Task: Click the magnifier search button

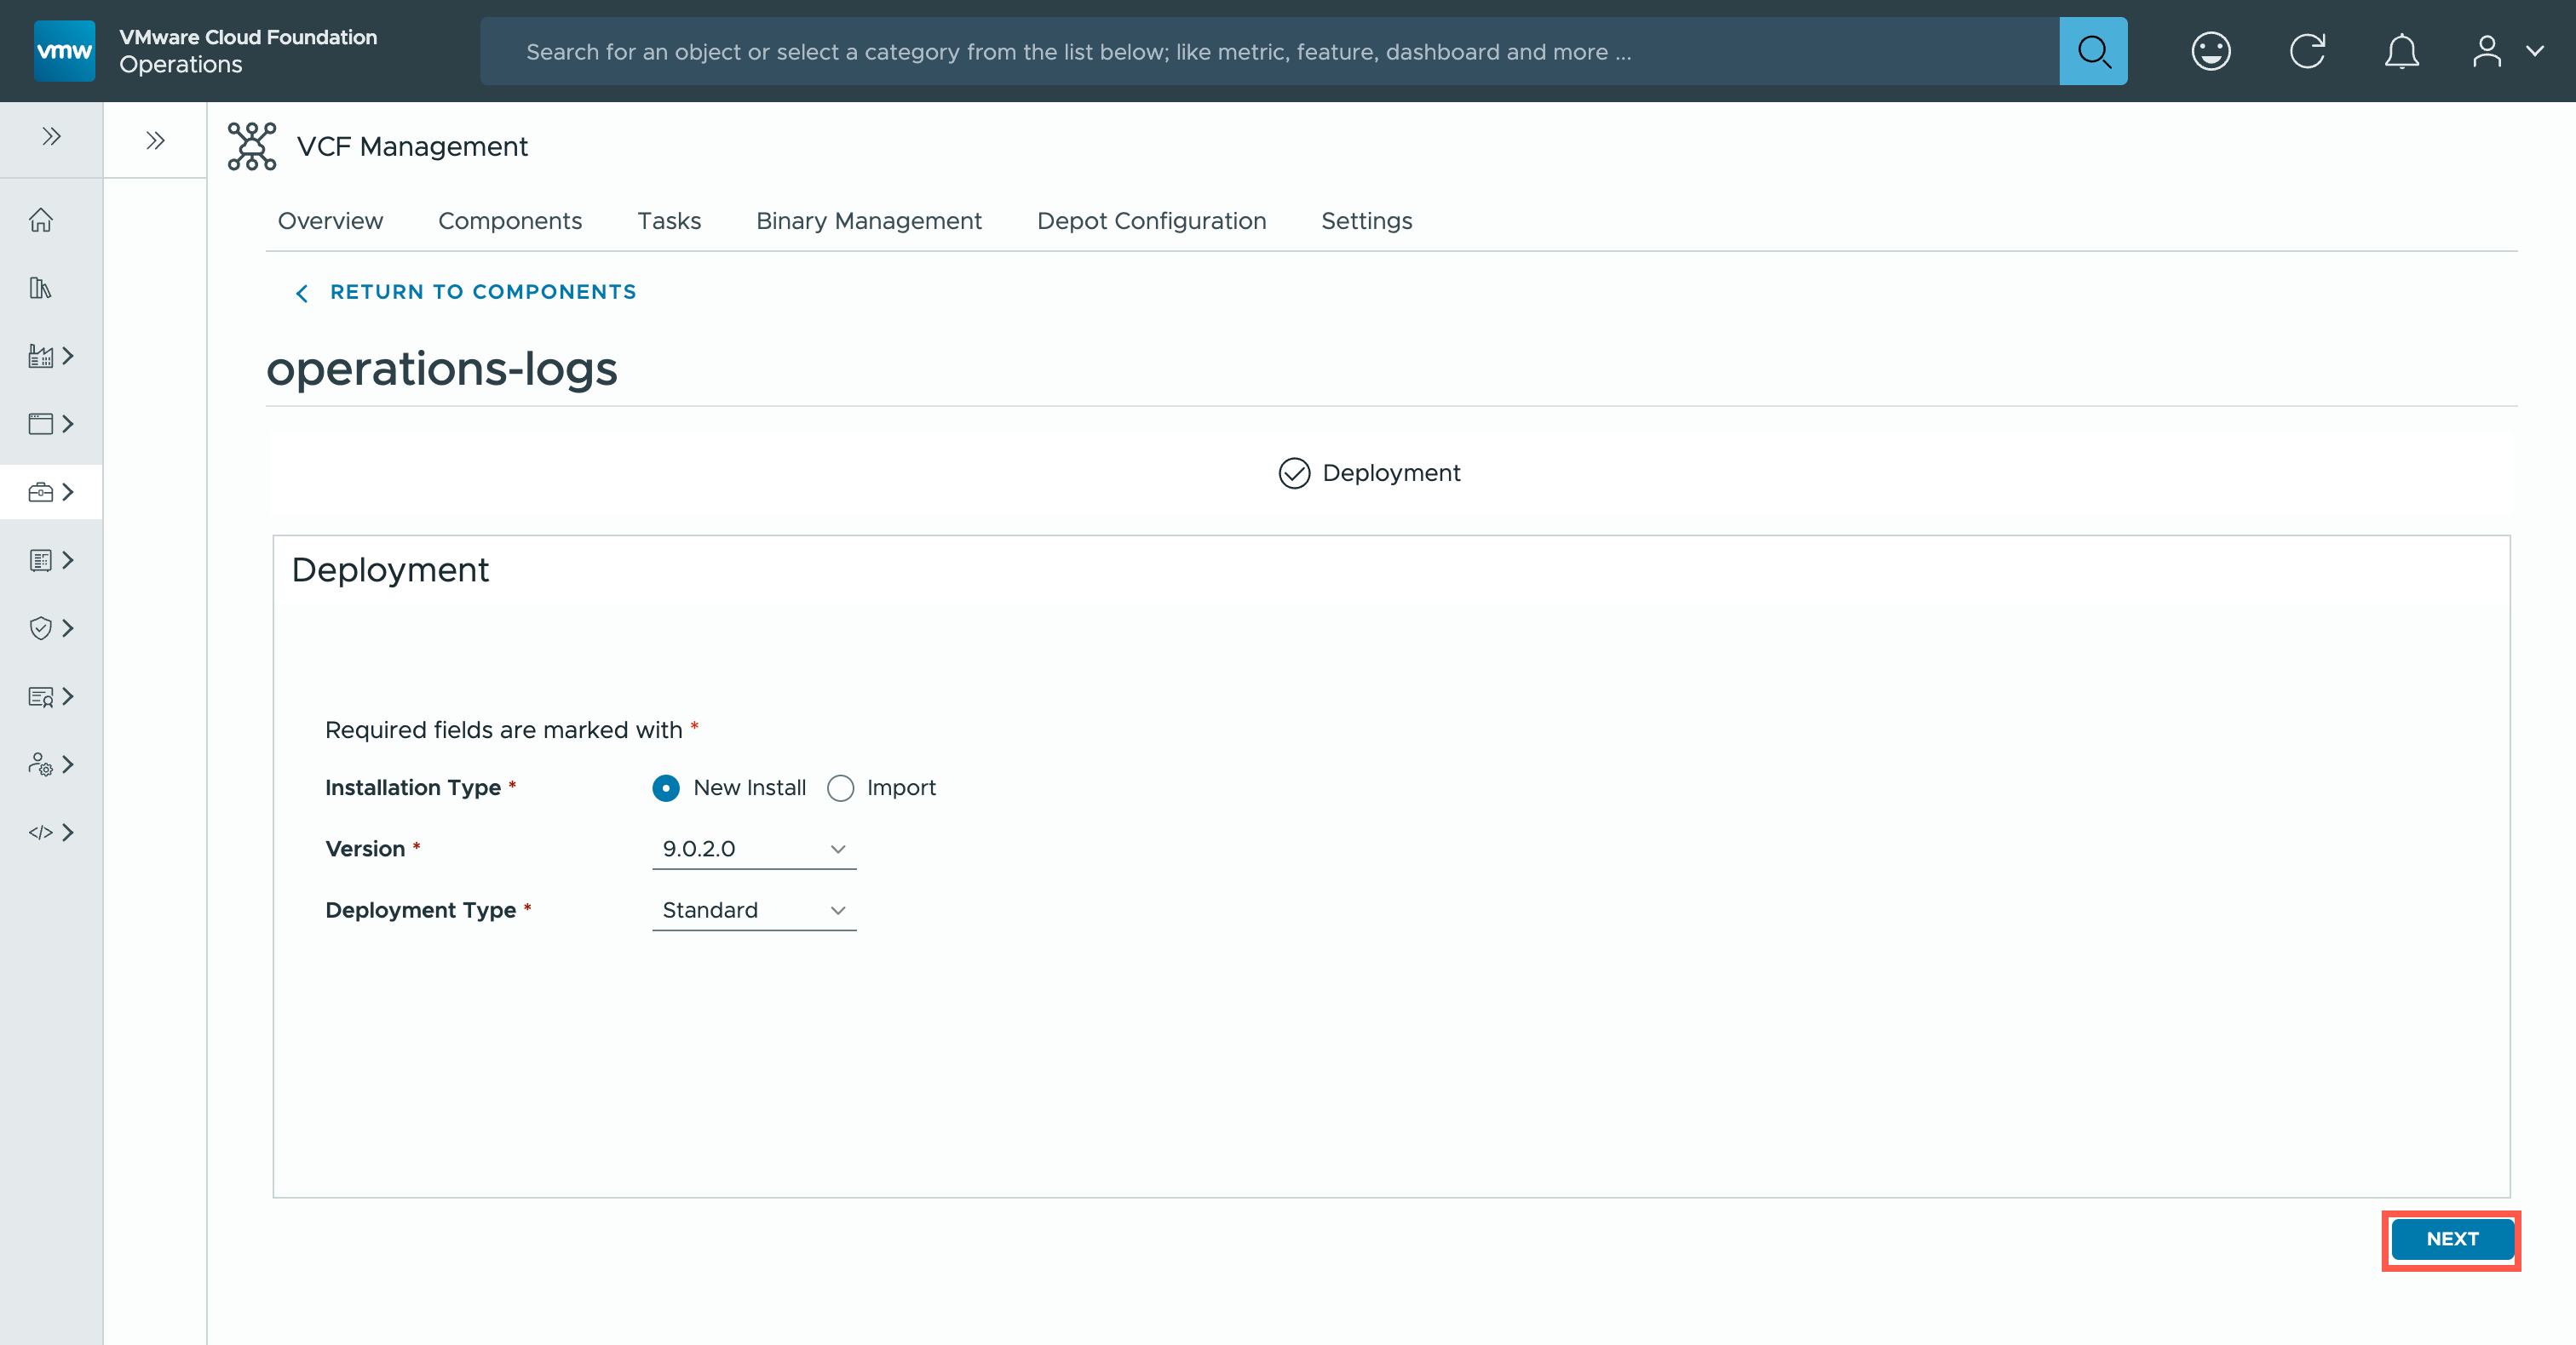Action: pyautogui.click(x=2093, y=51)
